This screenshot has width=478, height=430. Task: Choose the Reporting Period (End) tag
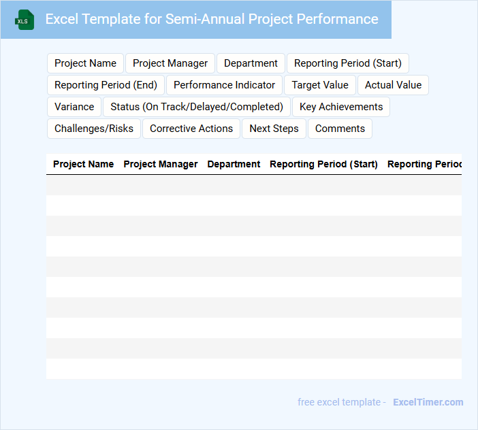click(106, 85)
